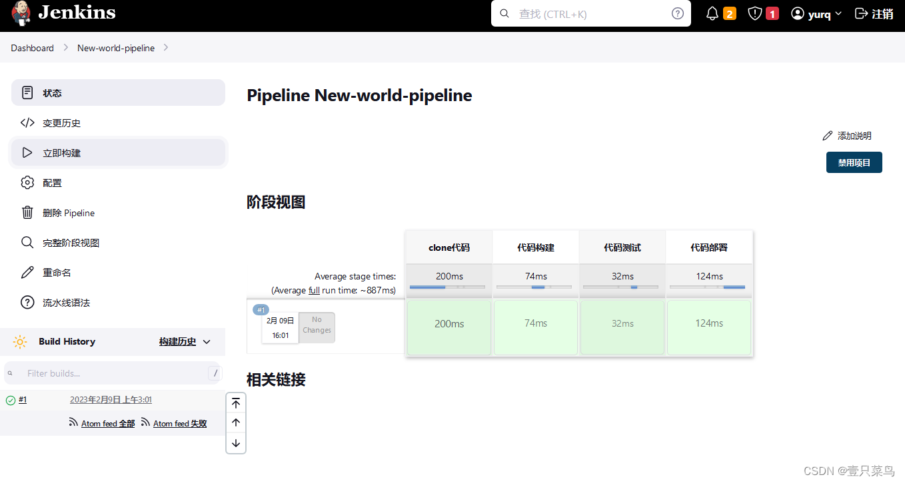
Task: Click the search help question mark icon
Action: click(678, 13)
